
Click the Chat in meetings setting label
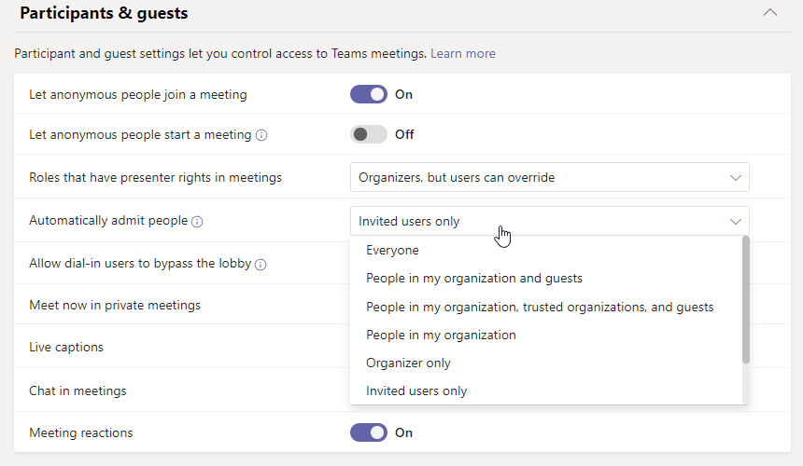click(77, 391)
